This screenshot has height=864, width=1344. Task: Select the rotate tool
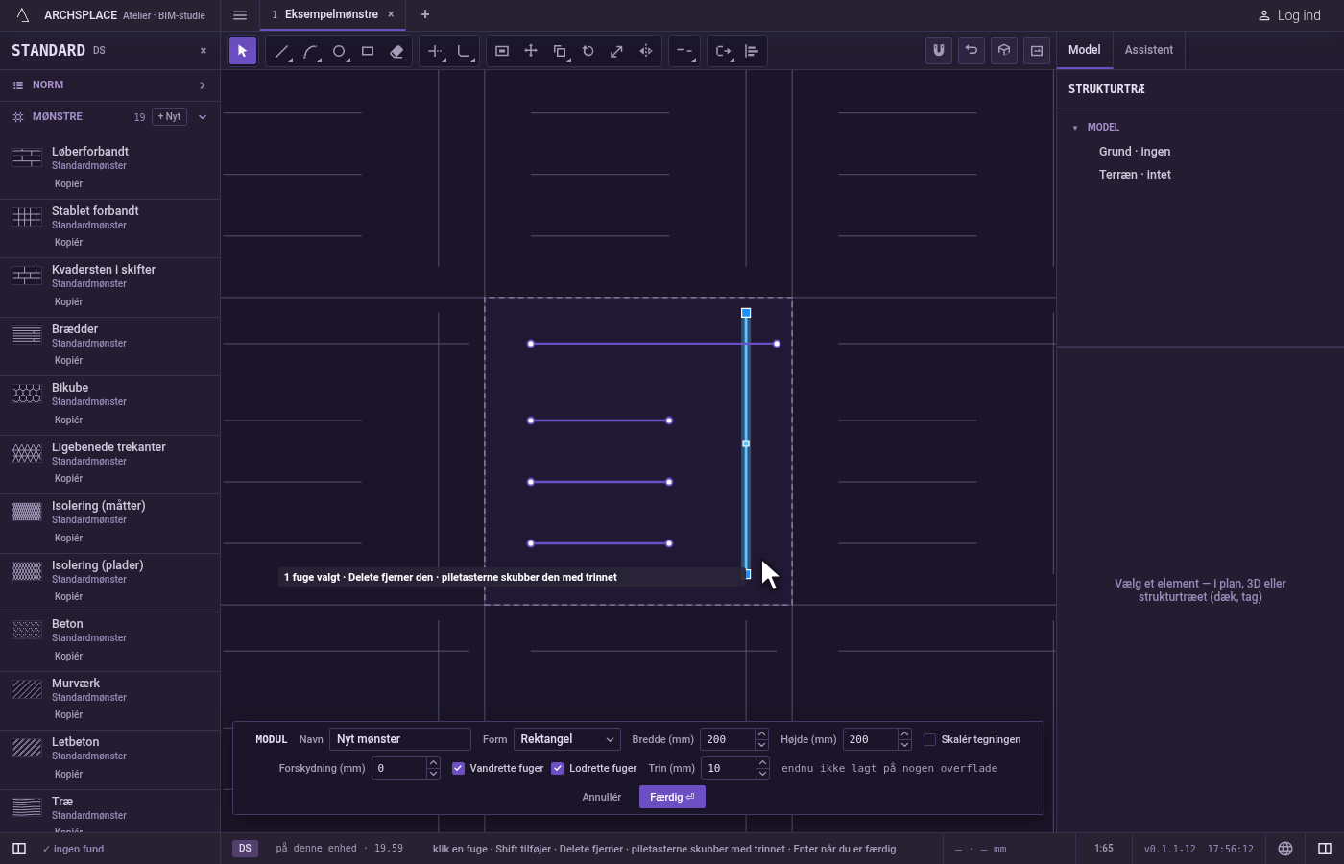click(588, 51)
